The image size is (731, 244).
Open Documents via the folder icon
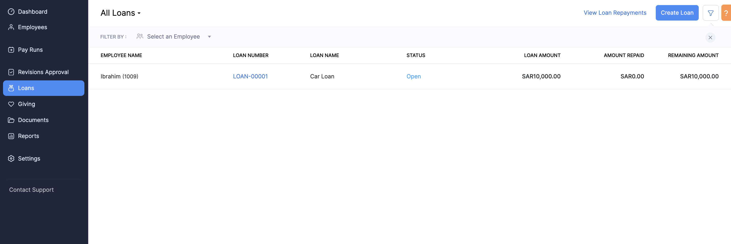point(11,120)
